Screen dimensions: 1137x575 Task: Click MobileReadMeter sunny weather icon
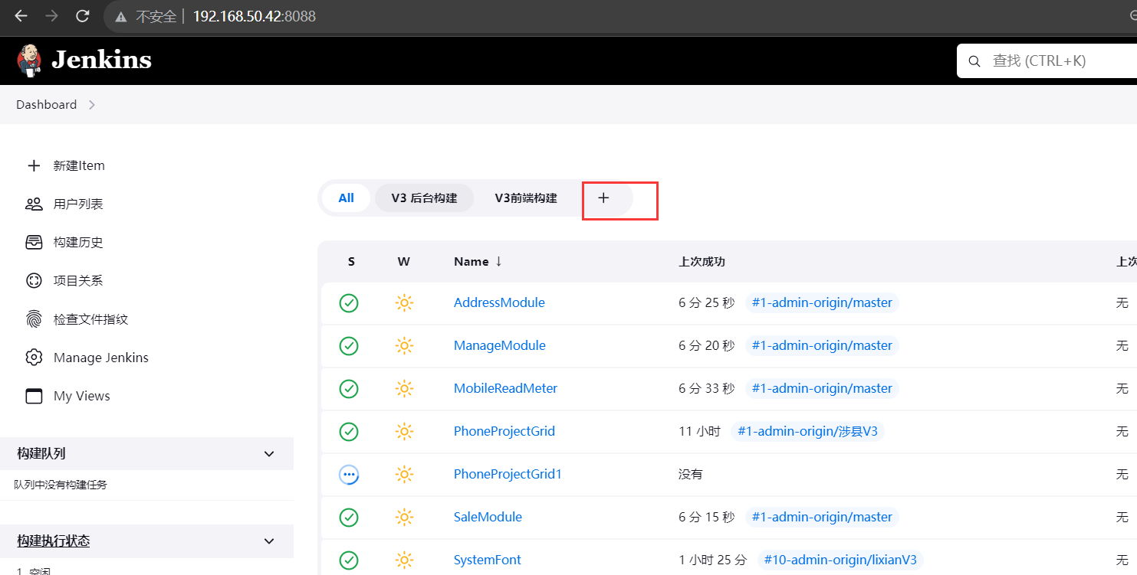pos(404,389)
